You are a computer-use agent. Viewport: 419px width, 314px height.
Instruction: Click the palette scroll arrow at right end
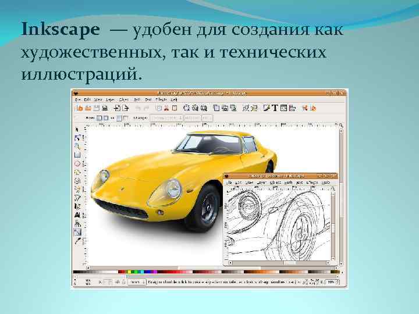click(x=342, y=272)
